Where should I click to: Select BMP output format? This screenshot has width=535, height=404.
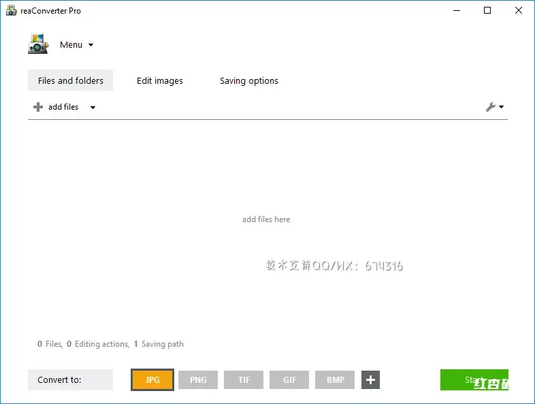[335, 379]
